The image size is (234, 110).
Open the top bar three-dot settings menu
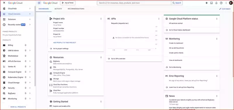click(x=226, y=3)
